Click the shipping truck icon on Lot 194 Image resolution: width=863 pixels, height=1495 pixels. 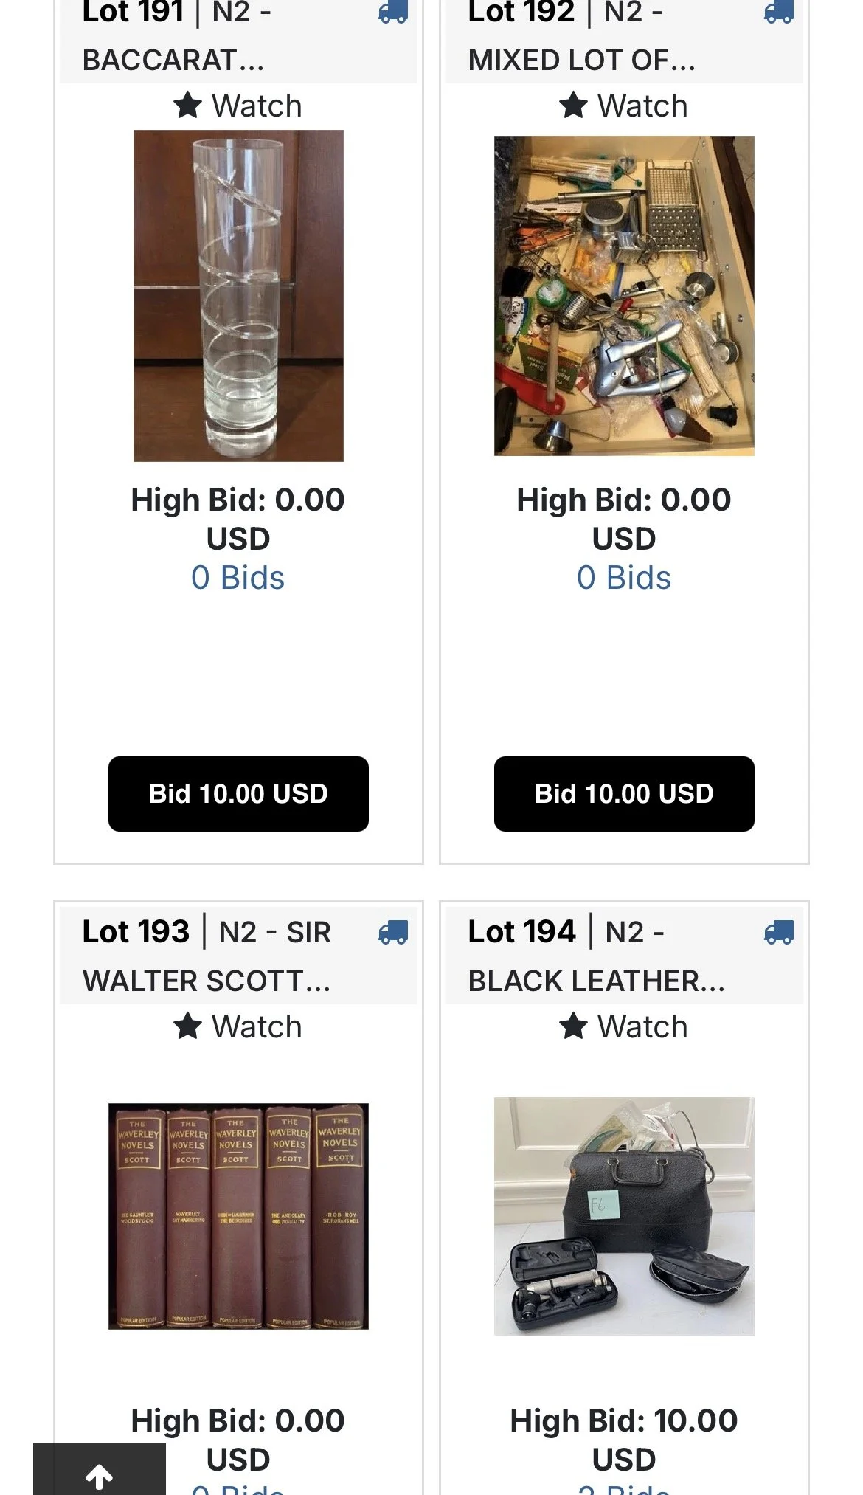pos(778,933)
